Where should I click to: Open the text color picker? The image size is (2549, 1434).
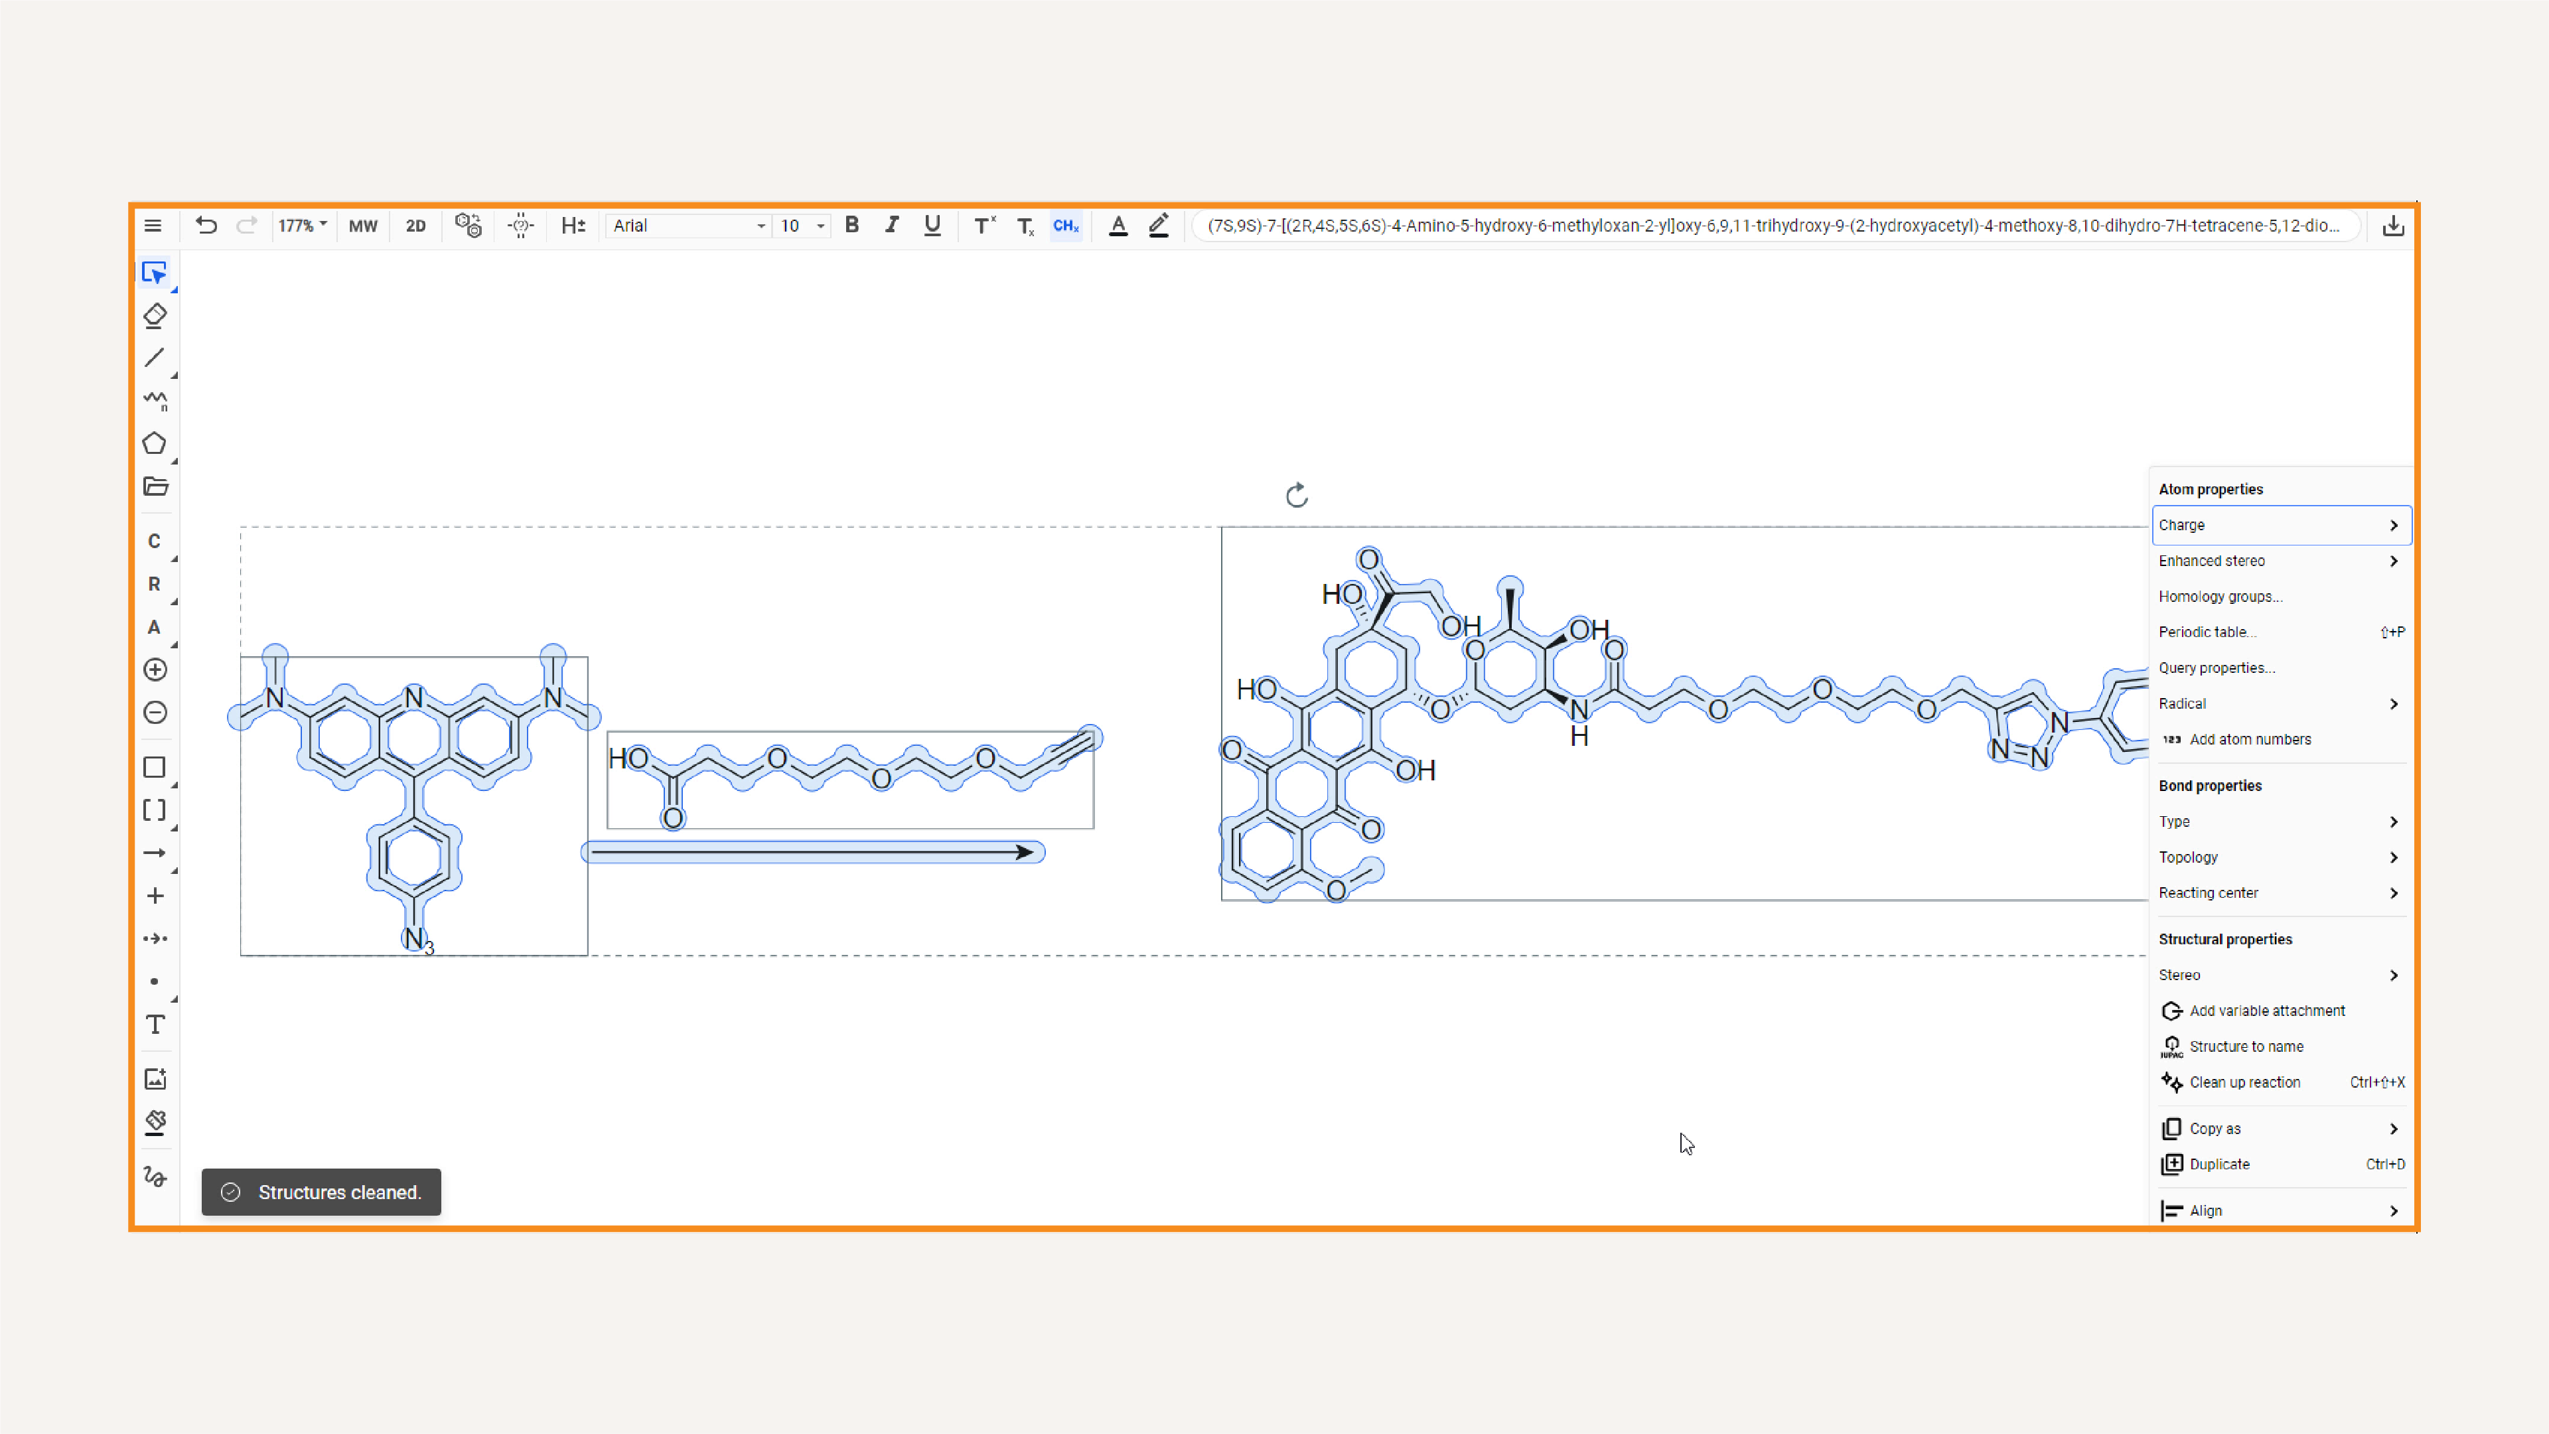(1118, 226)
